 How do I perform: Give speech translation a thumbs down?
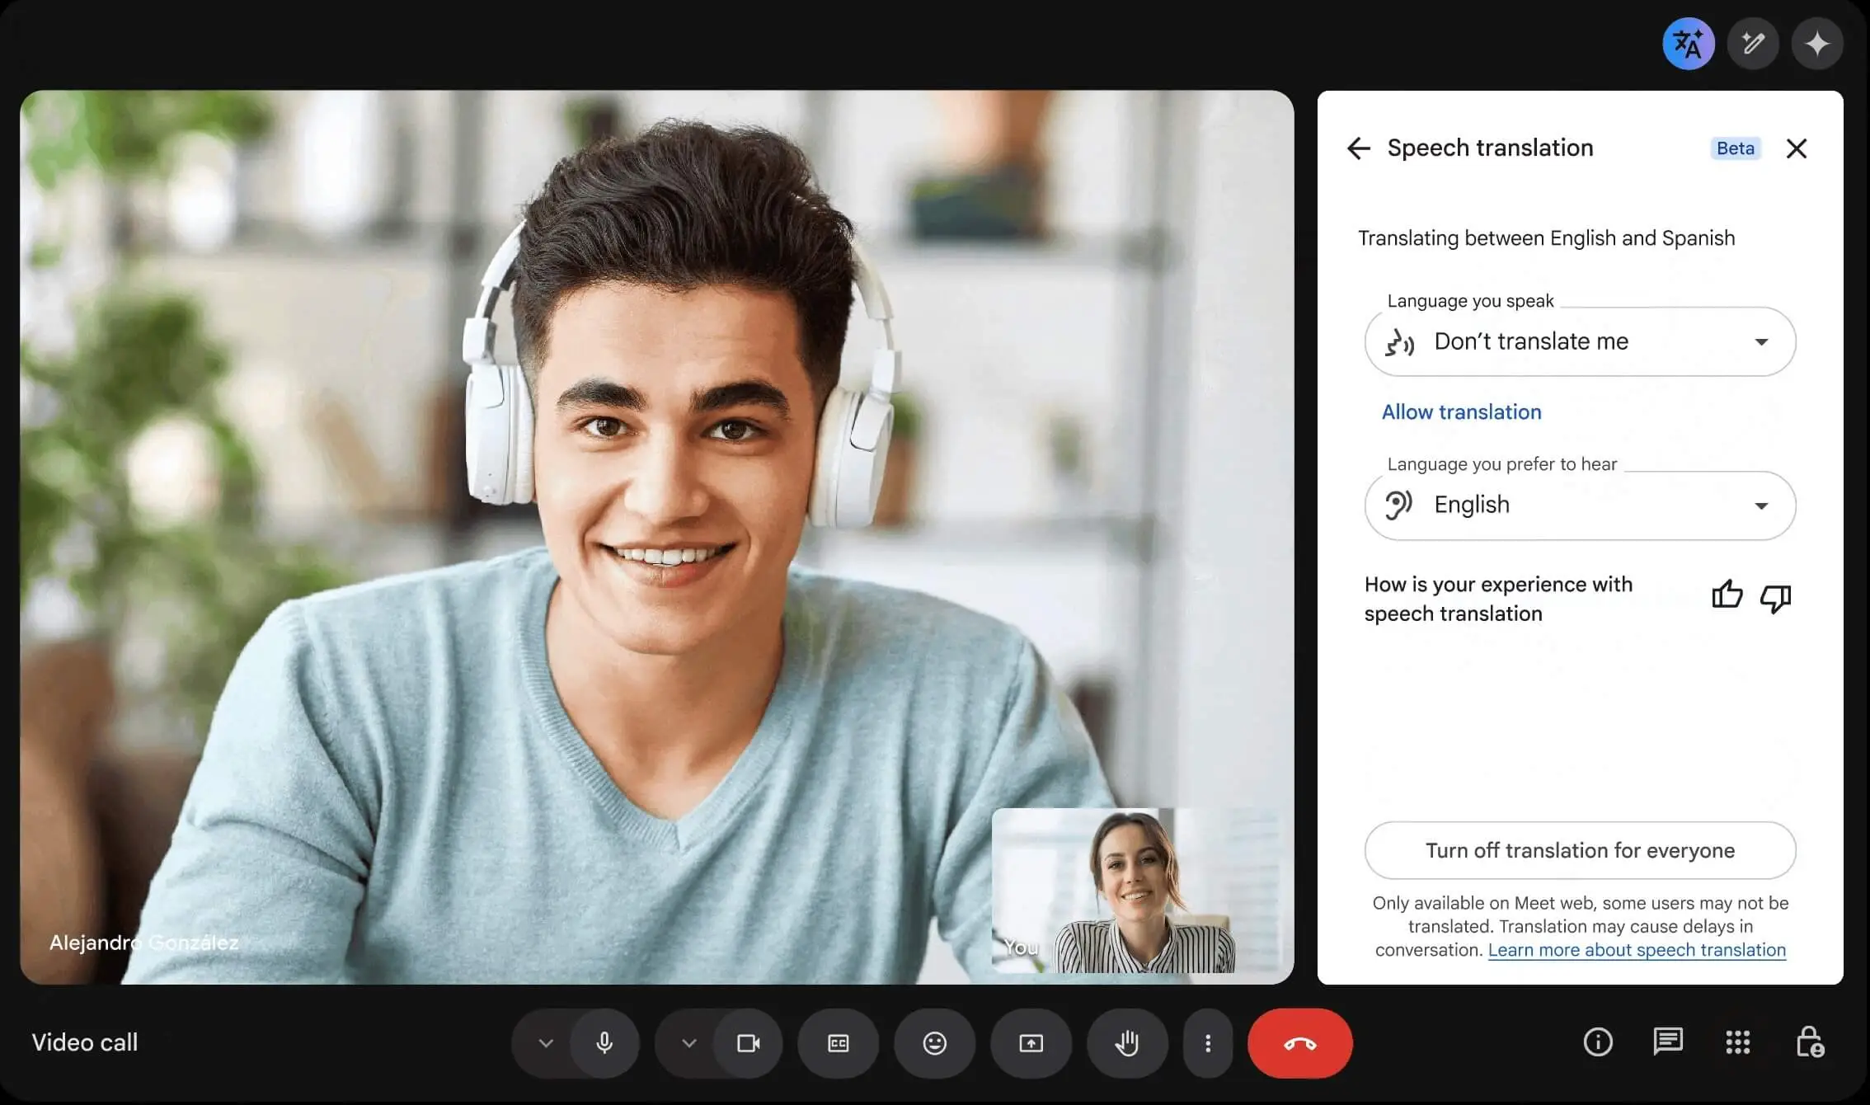pos(1774,598)
